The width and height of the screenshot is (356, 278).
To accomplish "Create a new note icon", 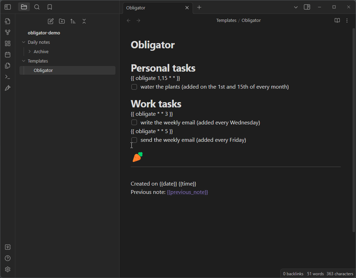I will pyautogui.click(x=51, y=21).
